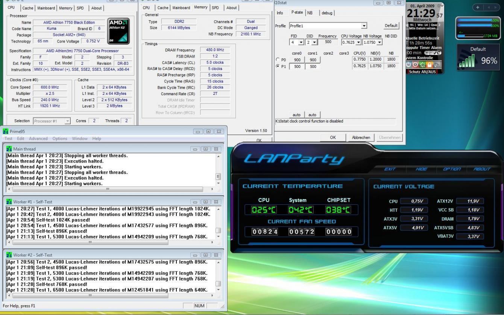Screen dimensions: 504x315
Task: Click the core0 auto button in K10stat
Action: click(296, 114)
